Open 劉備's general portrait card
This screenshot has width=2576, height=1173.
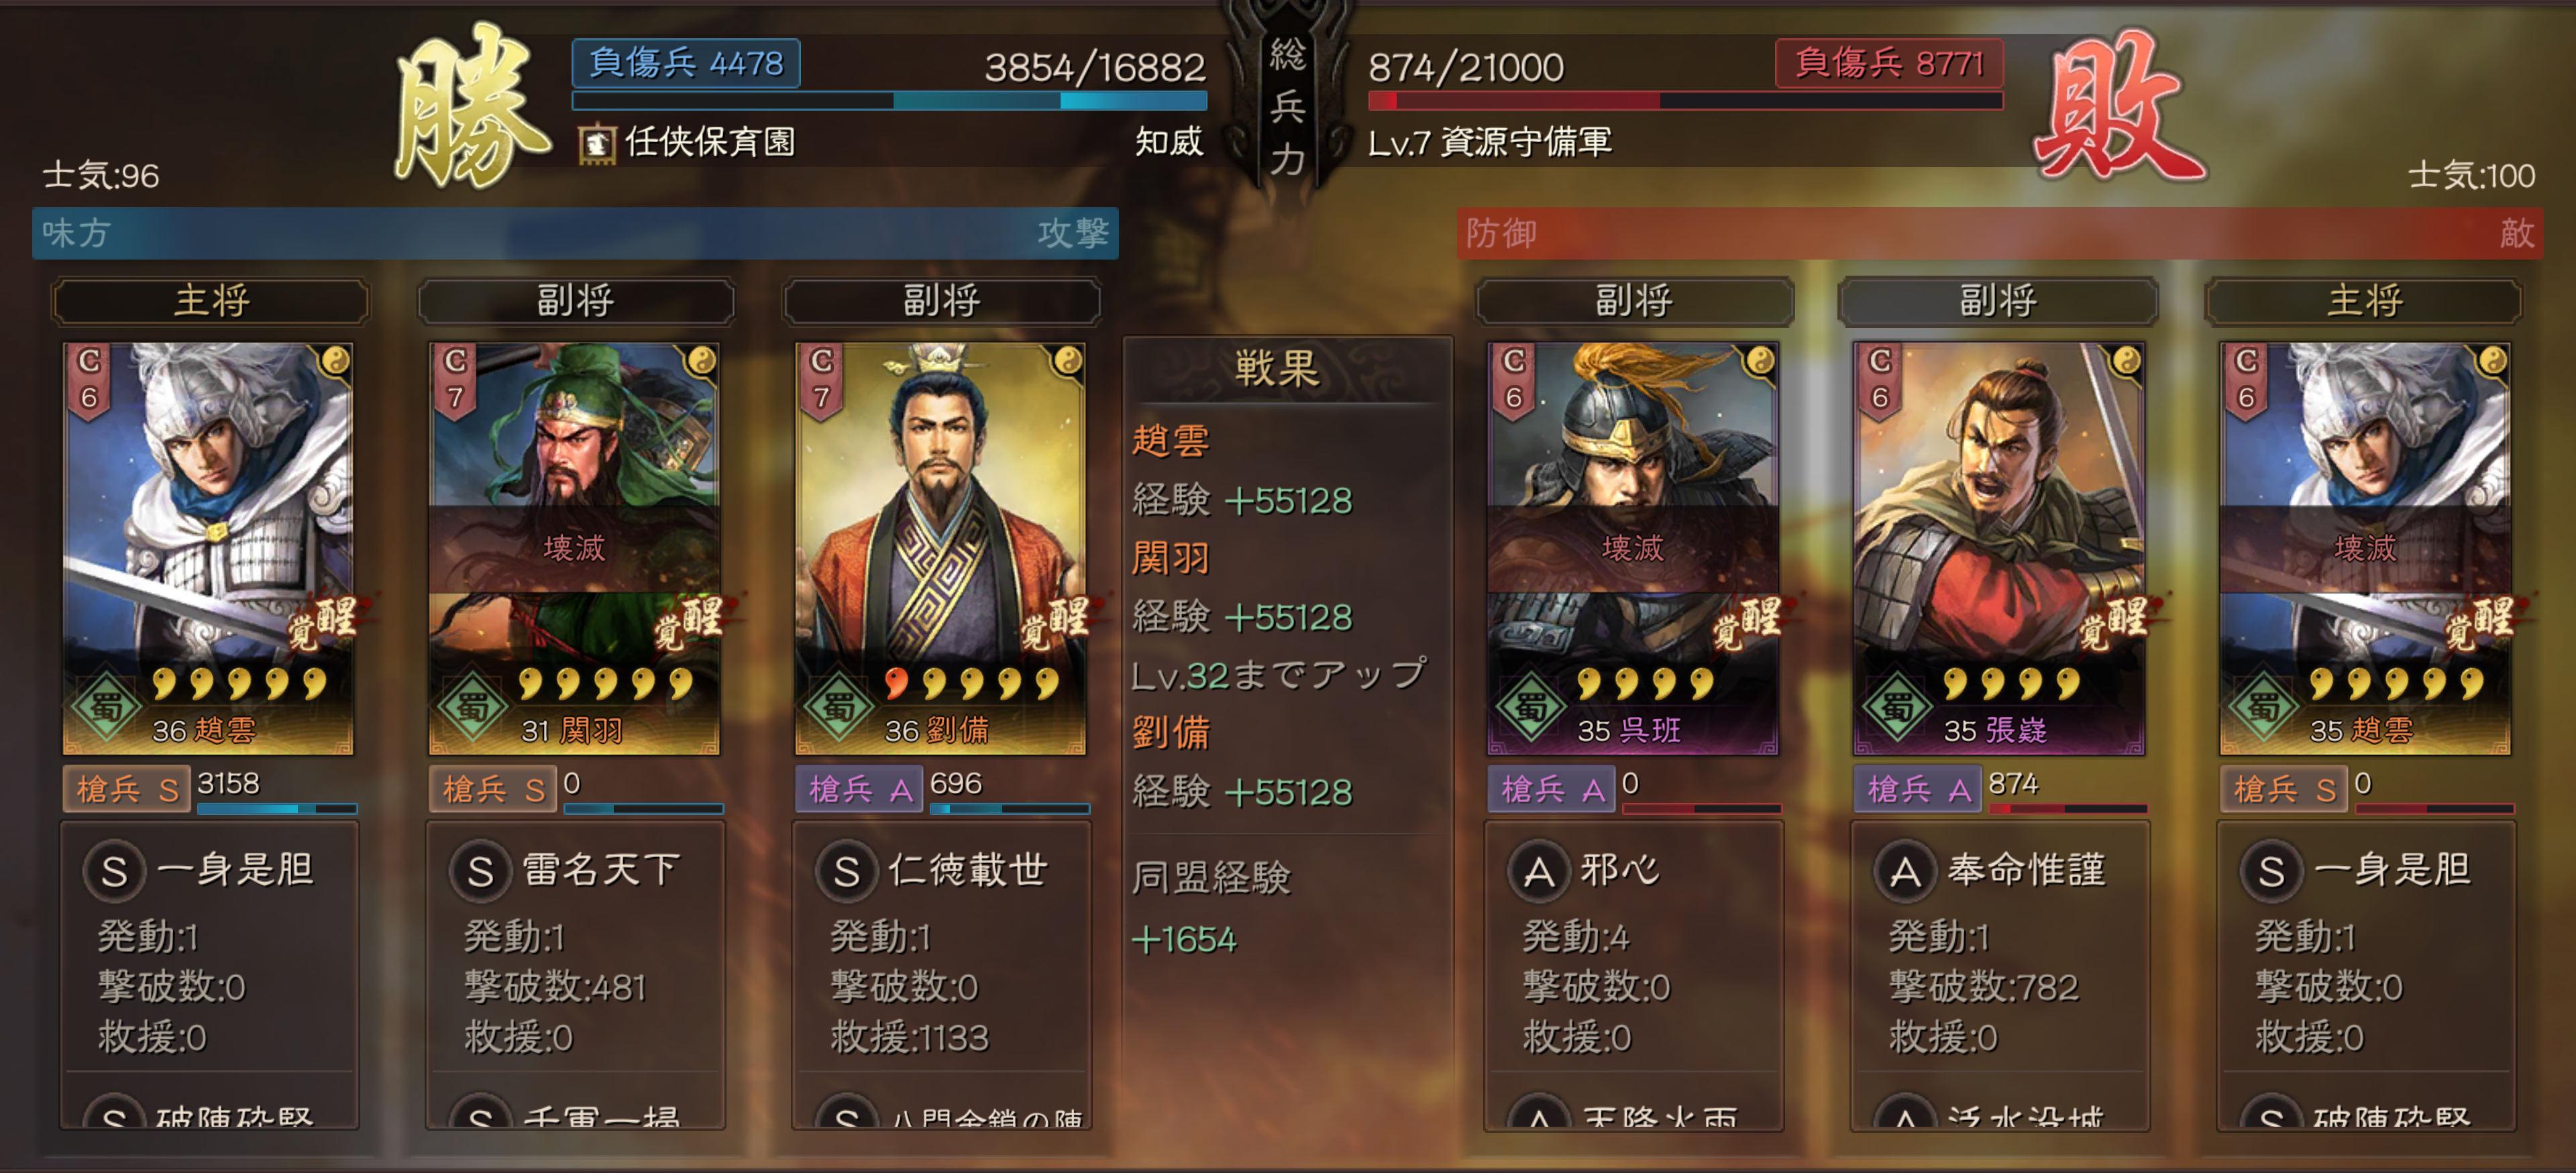click(940, 548)
